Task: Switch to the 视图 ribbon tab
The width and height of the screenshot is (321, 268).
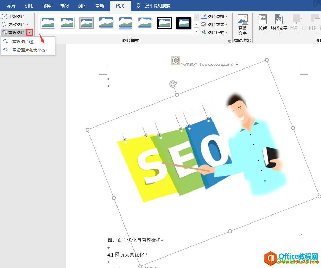Action: 82,6
